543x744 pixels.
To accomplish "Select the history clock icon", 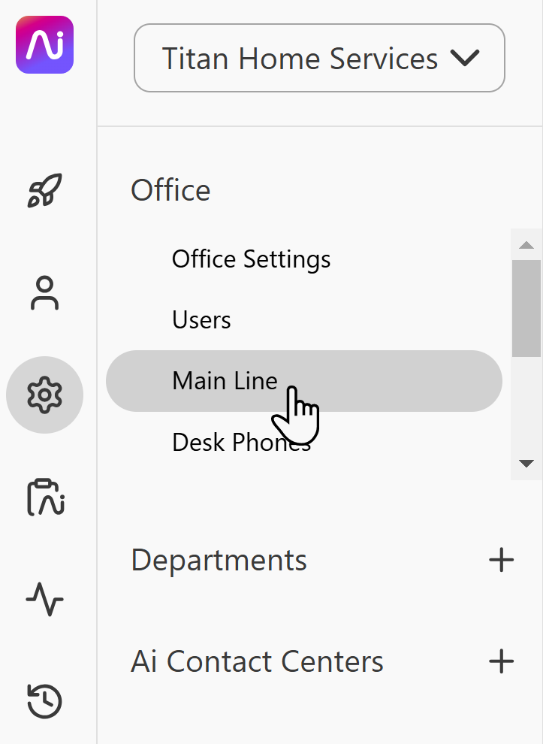I will pyautogui.click(x=44, y=700).
